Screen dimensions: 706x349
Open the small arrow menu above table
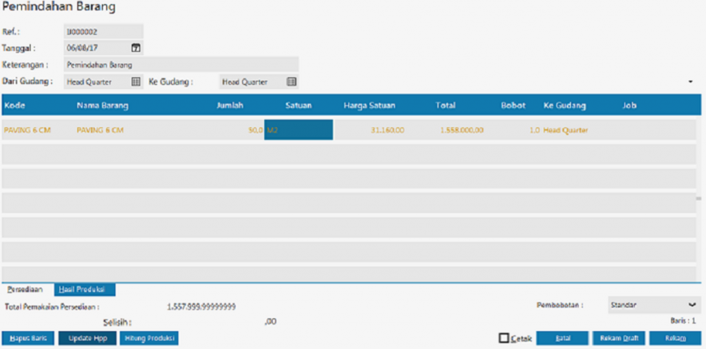691,82
